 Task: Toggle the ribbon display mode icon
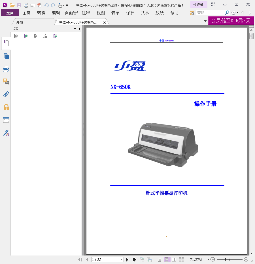213,5
